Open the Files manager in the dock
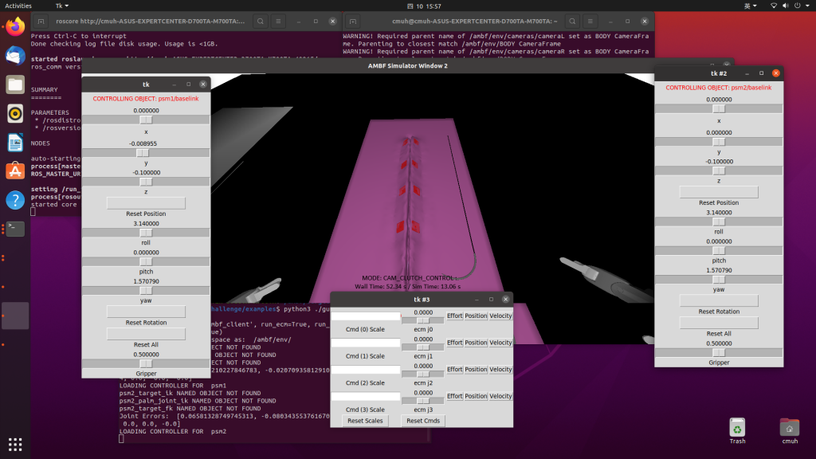Screen dimensions: 816x459 click(x=15, y=84)
